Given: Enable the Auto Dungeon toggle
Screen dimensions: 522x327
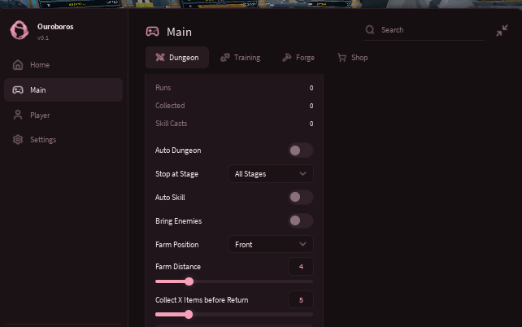Looking at the screenshot, I should (x=301, y=150).
